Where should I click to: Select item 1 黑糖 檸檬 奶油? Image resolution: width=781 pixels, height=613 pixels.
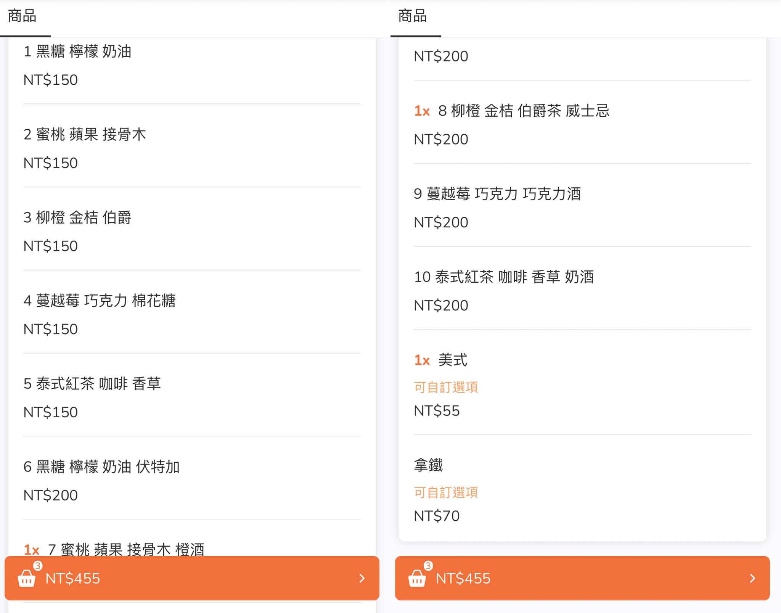coord(78,51)
